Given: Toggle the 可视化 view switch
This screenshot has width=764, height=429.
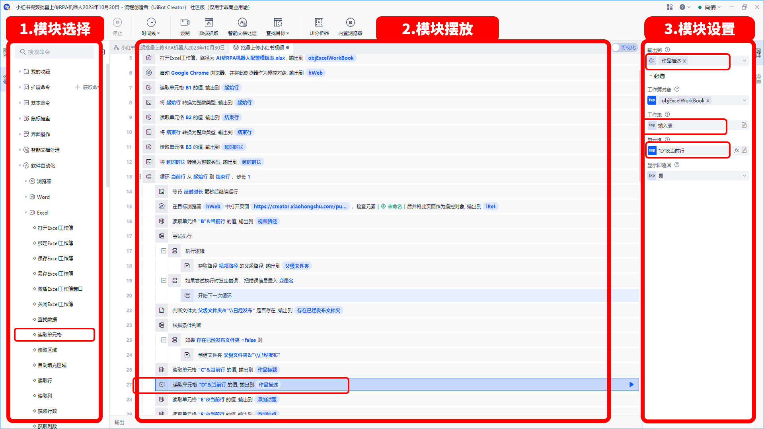Looking at the screenshot, I should (625, 47).
